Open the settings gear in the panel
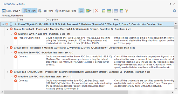The image size is (178, 94). pyautogui.click(x=174, y=11)
